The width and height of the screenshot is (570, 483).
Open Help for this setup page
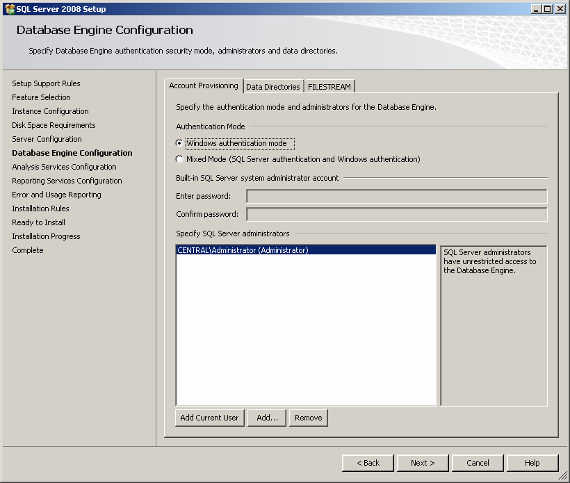pos(532,463)
